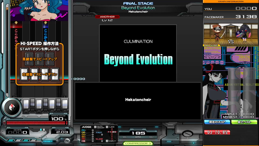This screenshot has height=146, width=259.
Task: Click the JUDGE panel title
Action: (x=87, y=127)
